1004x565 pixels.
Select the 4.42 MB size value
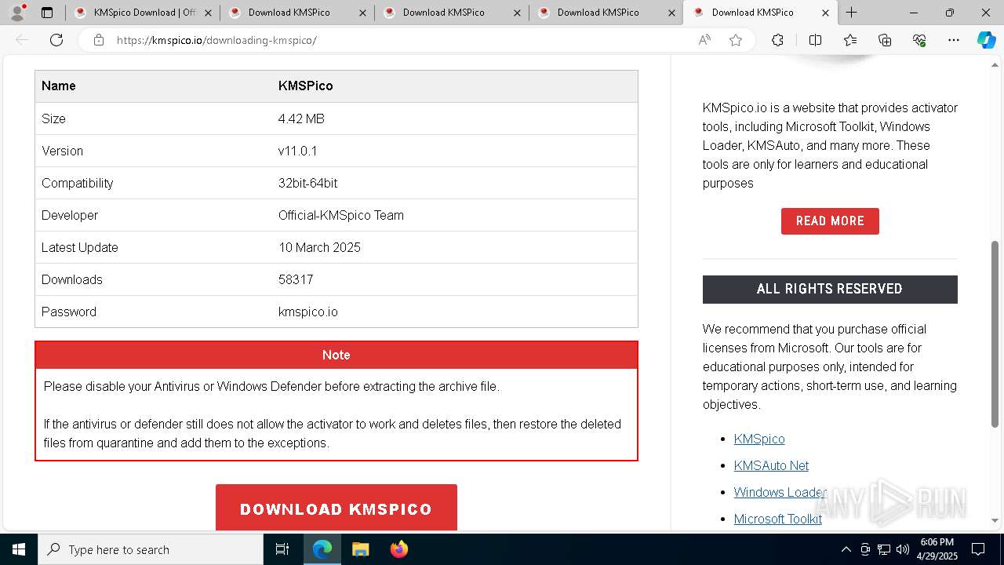tap(301, 118)
